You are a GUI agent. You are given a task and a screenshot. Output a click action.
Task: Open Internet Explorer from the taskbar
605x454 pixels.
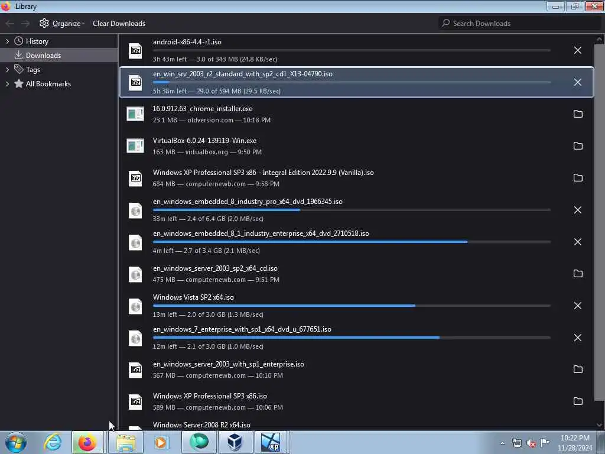[x=53, y=442]
